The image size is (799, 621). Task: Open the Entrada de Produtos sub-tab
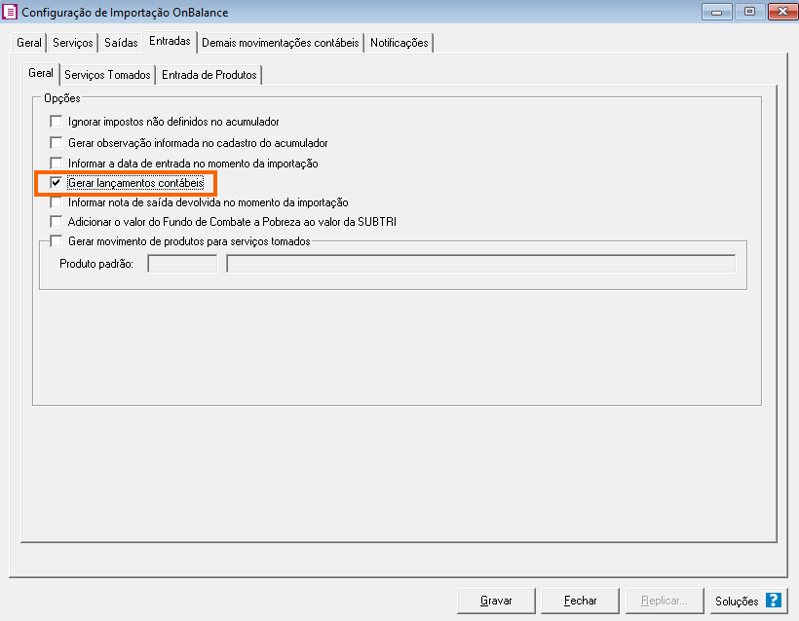pyautogui.click(x=209, y=75)
